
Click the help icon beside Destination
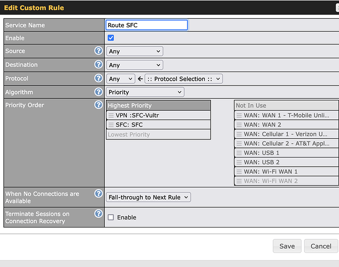tap(98, 65)
